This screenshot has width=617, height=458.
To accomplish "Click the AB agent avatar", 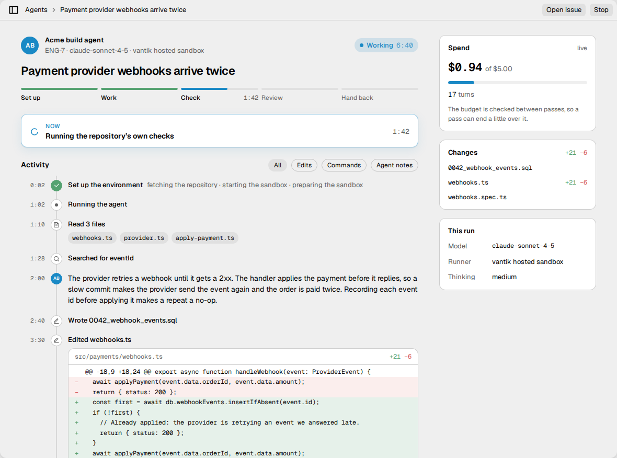I will [30, 45].
